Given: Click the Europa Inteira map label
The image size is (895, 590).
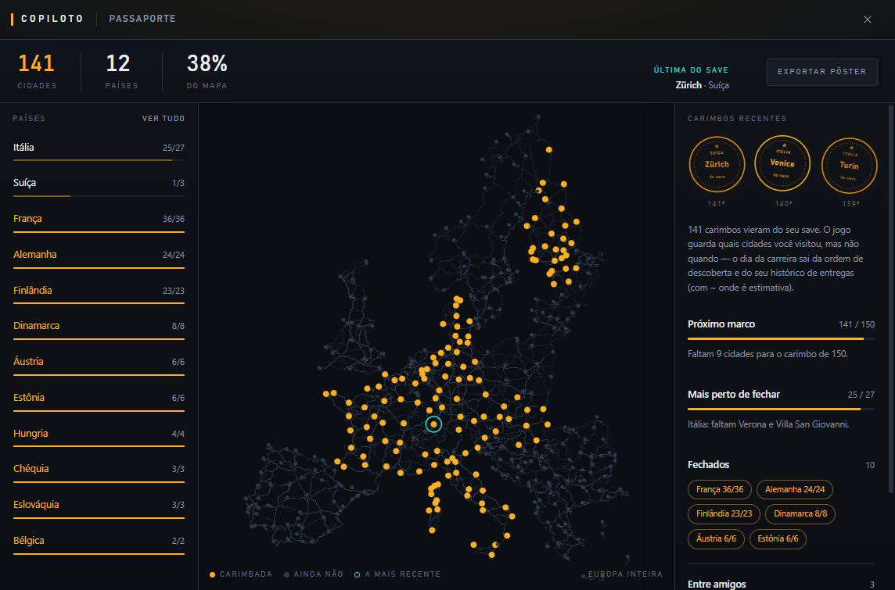Looking at the screenshot, I should click(626, 574).
